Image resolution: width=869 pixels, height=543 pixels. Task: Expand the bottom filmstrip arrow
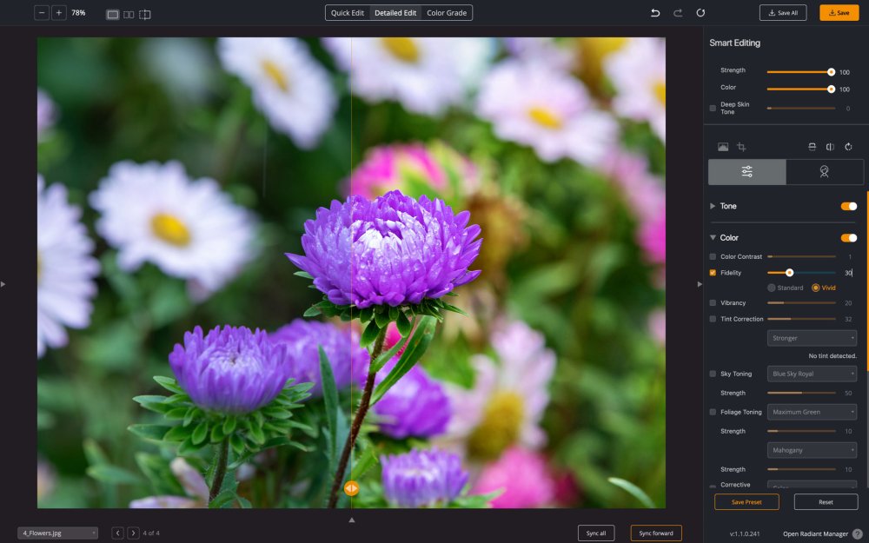click(x=351, y=520)
